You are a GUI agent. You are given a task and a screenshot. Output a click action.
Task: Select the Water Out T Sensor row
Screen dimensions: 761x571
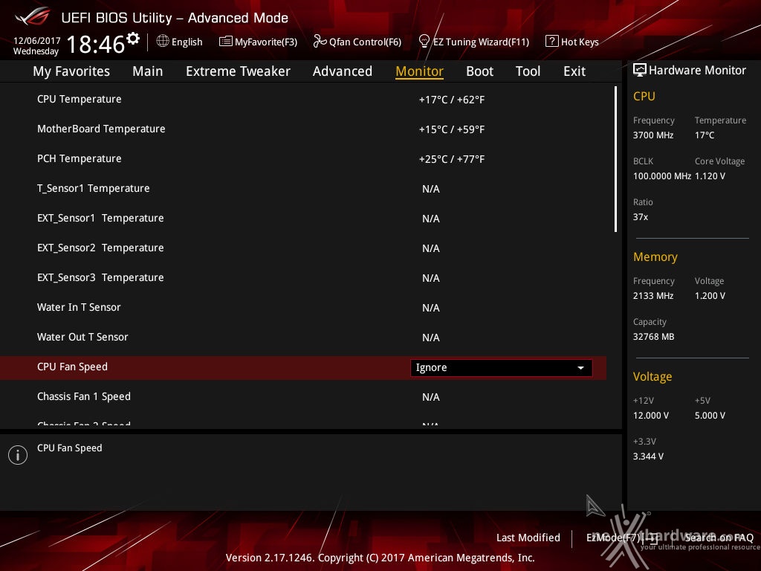[303, 337]
